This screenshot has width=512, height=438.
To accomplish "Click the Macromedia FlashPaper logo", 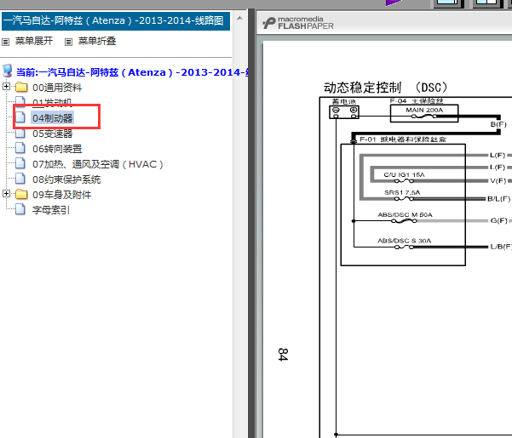I will coord(298,23).
